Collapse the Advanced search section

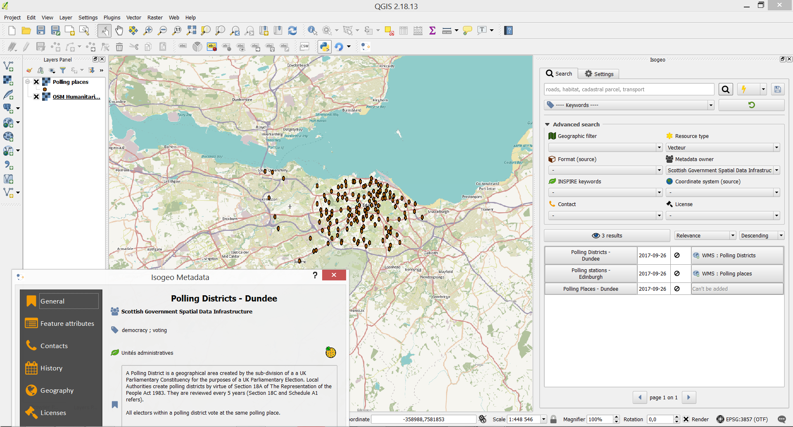coord(547,124)
